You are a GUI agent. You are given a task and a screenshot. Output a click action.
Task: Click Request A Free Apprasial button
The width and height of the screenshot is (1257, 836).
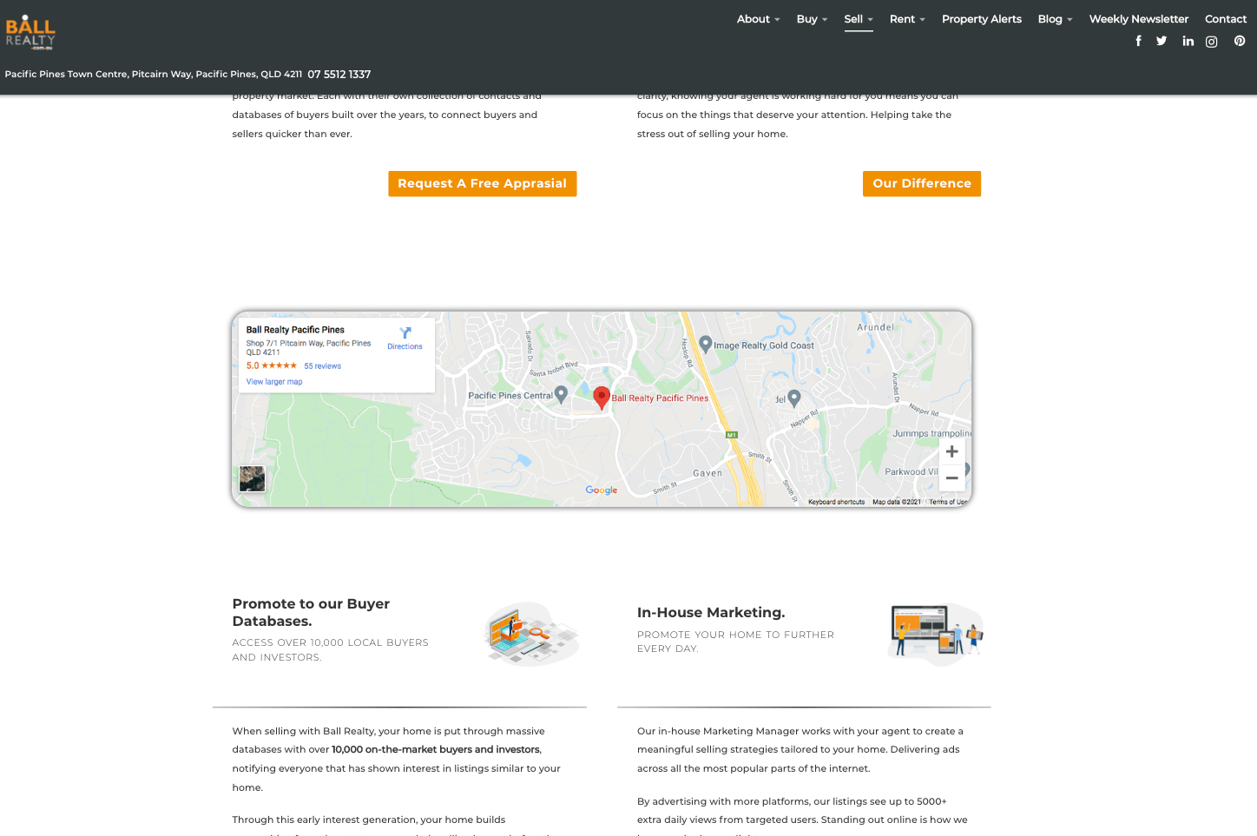click(x=483, y=183)
